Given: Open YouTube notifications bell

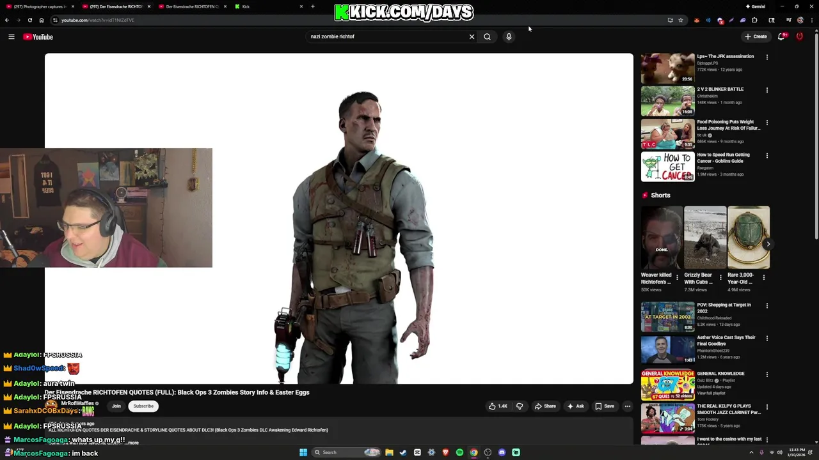Looking at the screenshot, I should (781, 37).
